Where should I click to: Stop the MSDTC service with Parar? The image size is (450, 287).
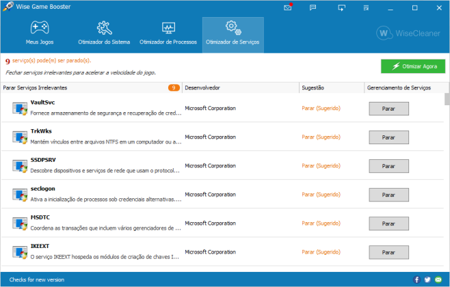point(388,223)
